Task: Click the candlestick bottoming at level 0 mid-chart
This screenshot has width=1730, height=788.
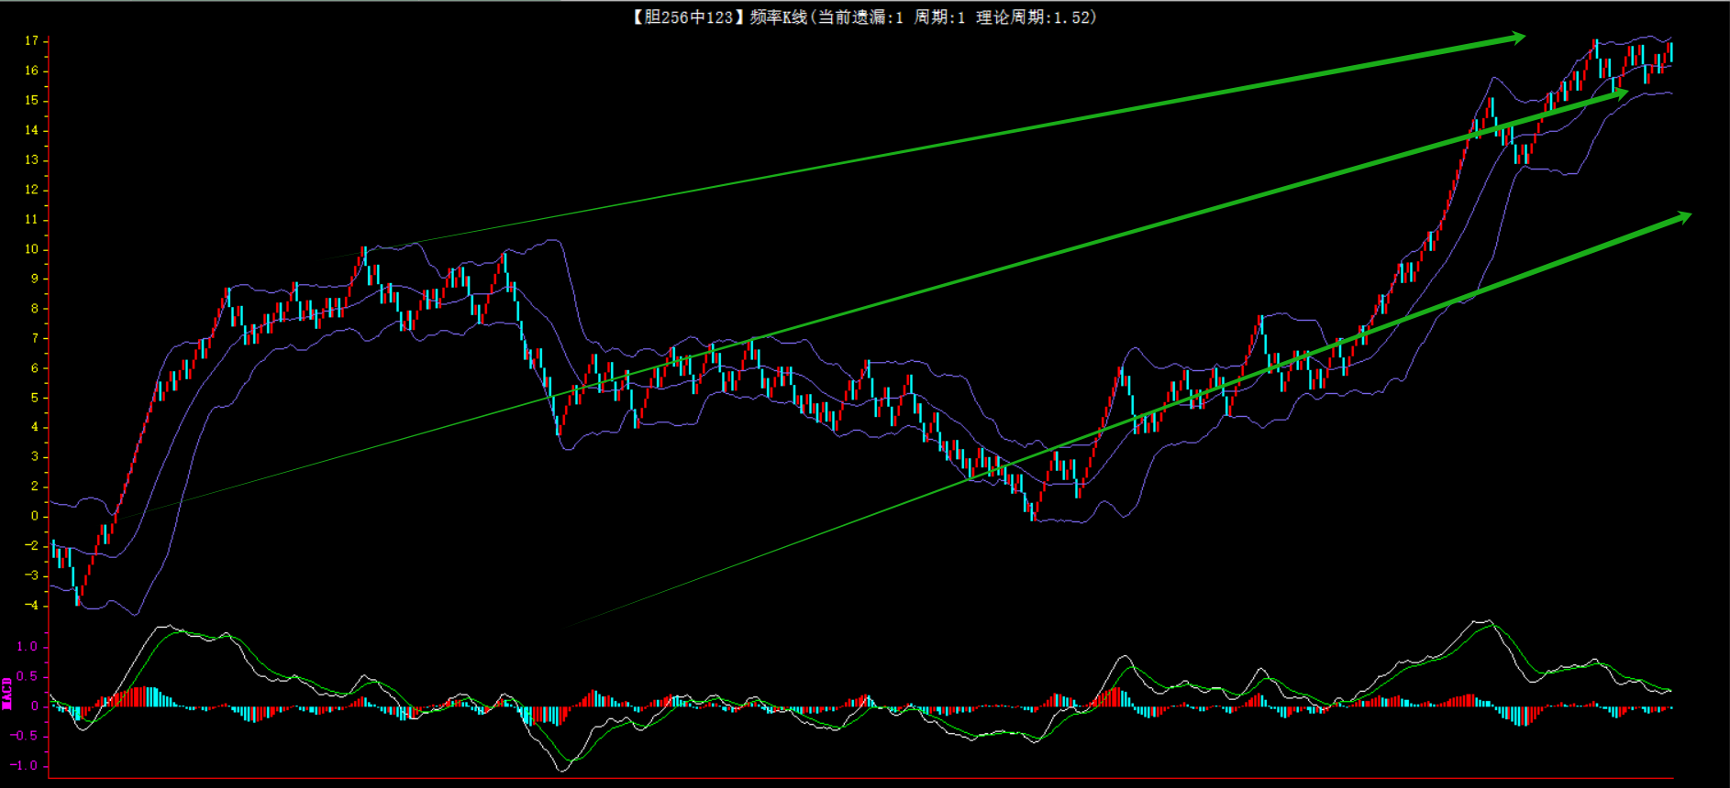Action: coord(1033,512)
